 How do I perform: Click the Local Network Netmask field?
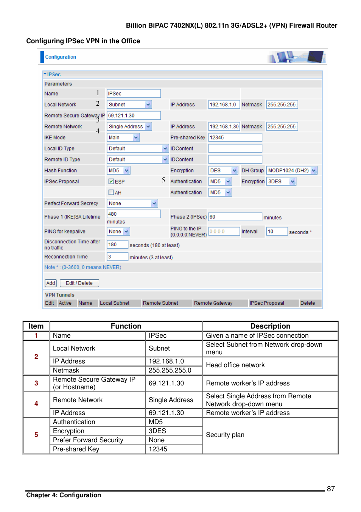pos(282,105)
